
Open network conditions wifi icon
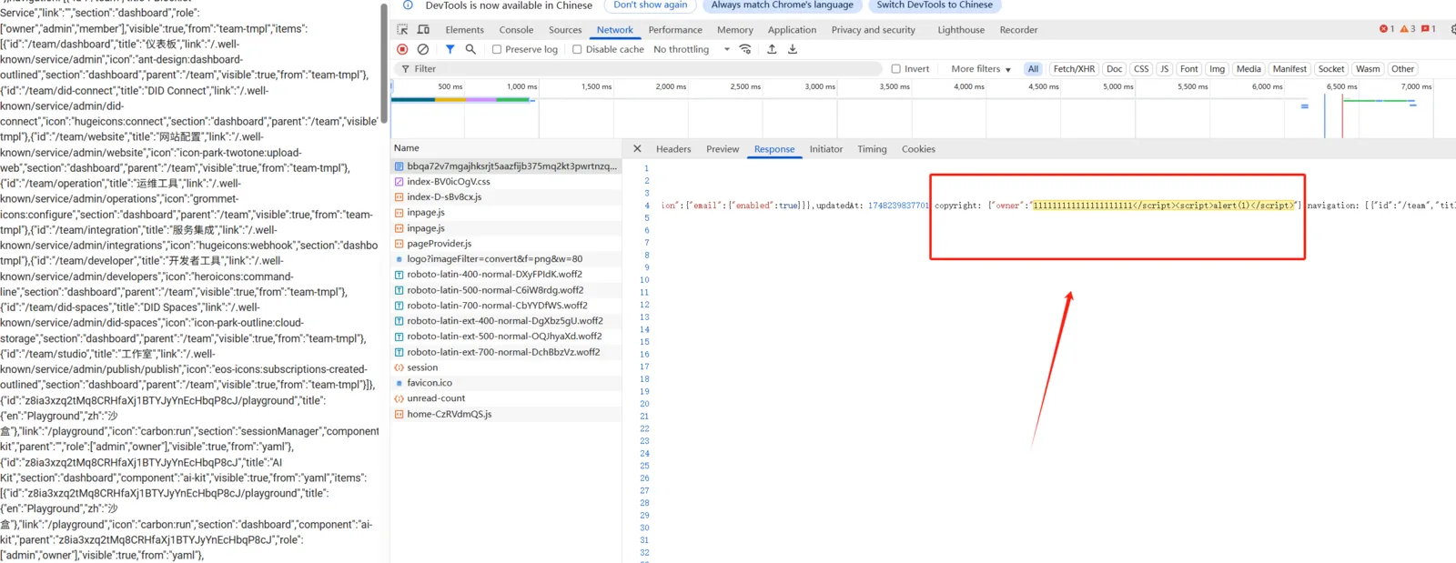click(x=745, y=49)
